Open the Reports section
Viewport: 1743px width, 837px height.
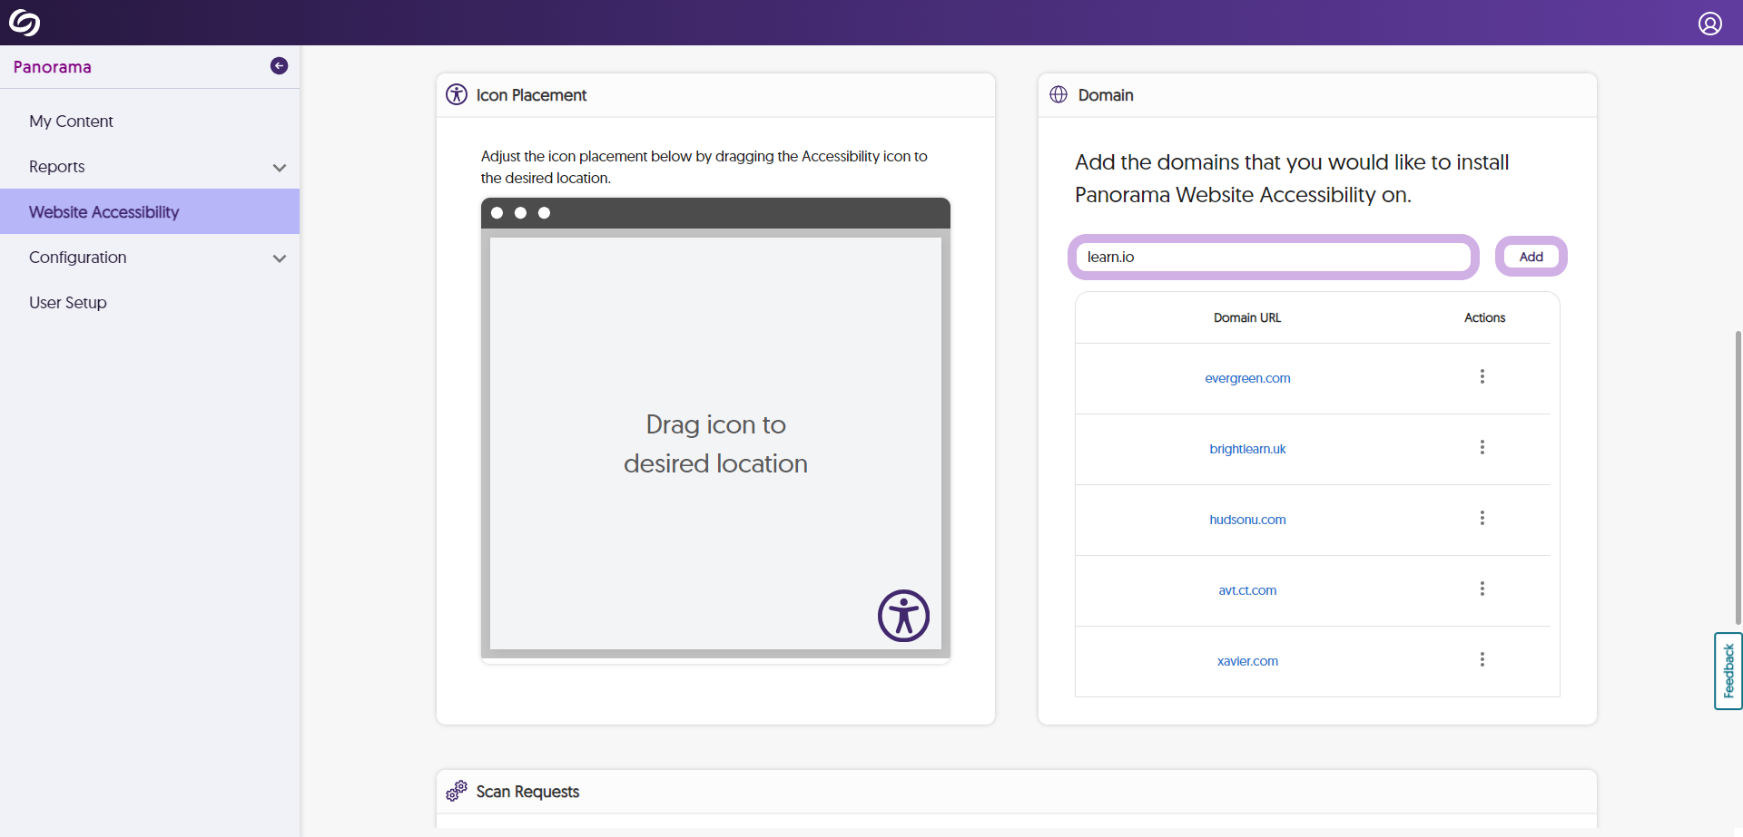(x=150, y=166)
